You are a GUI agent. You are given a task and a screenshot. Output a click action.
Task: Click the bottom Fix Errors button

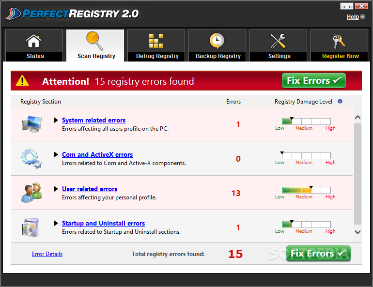(319, 254)
